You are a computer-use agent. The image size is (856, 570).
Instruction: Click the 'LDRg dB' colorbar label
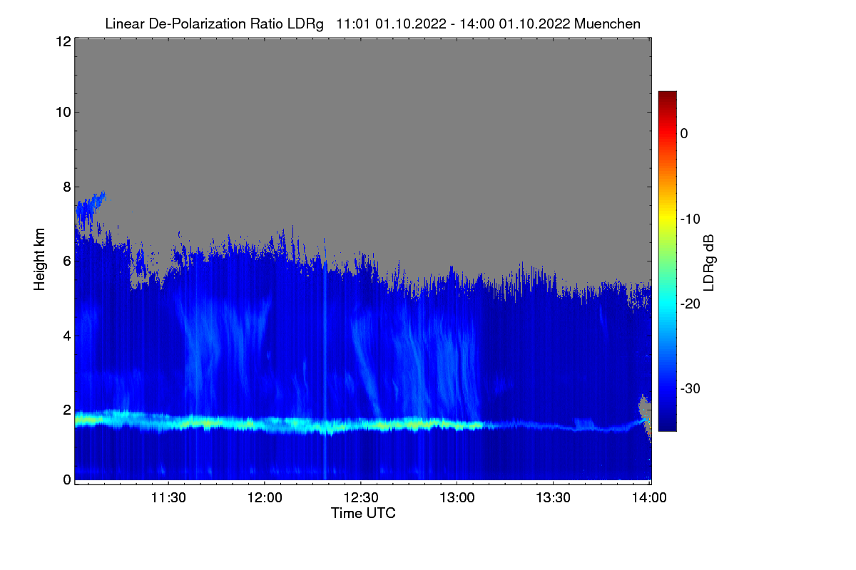click(708, 264)
